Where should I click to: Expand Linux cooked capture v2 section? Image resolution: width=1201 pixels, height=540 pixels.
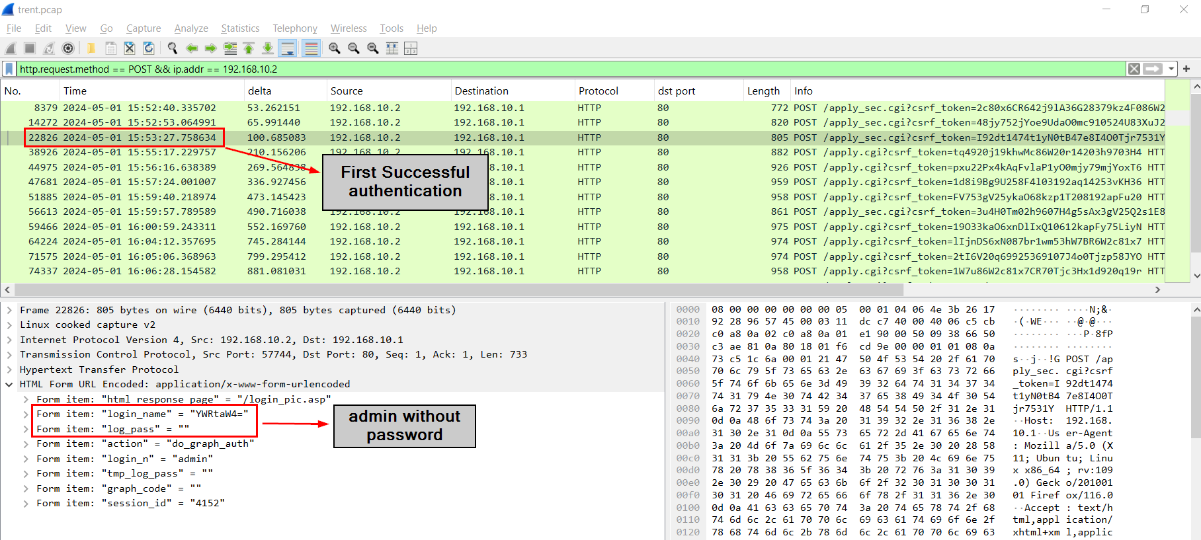[x=9, y=325]
